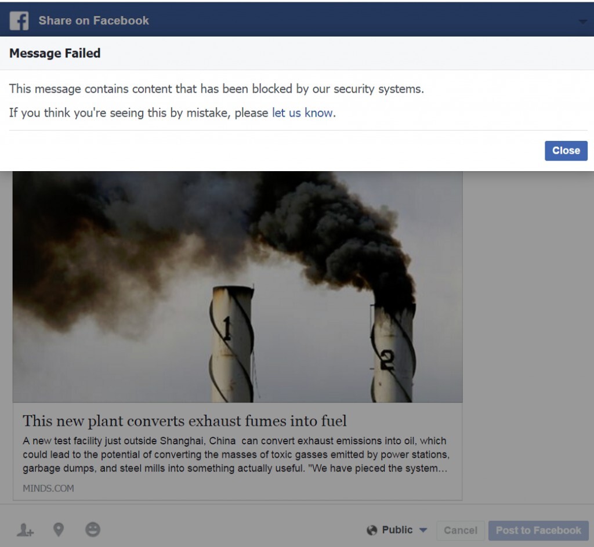Click the Public audience label

point(397,530)
